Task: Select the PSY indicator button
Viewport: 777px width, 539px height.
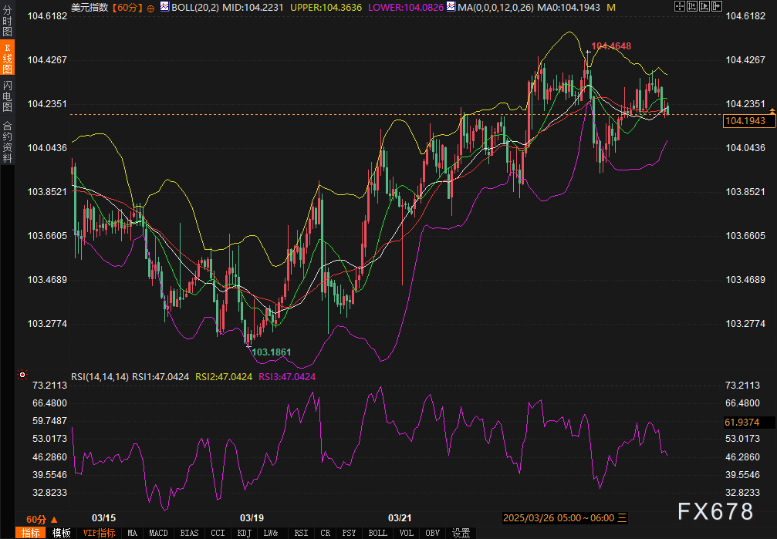Action: 349,533
